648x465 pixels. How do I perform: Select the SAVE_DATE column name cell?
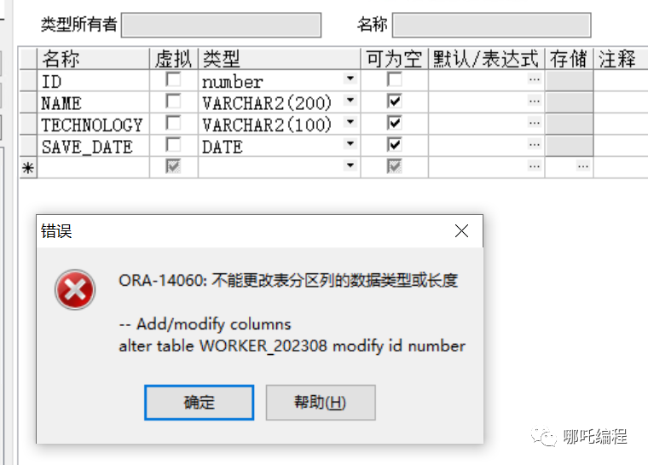click(x=94, y=146)
